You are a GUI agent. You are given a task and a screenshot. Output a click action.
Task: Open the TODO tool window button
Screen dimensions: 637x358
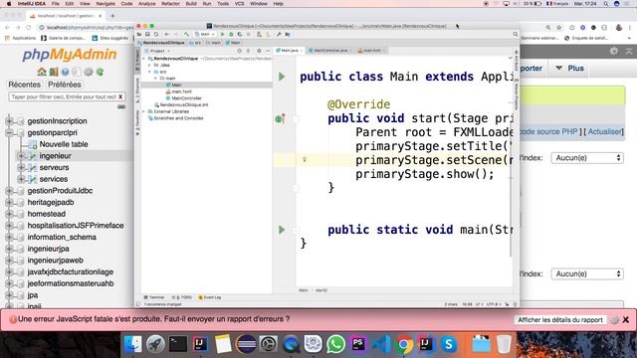click(181, 297)
